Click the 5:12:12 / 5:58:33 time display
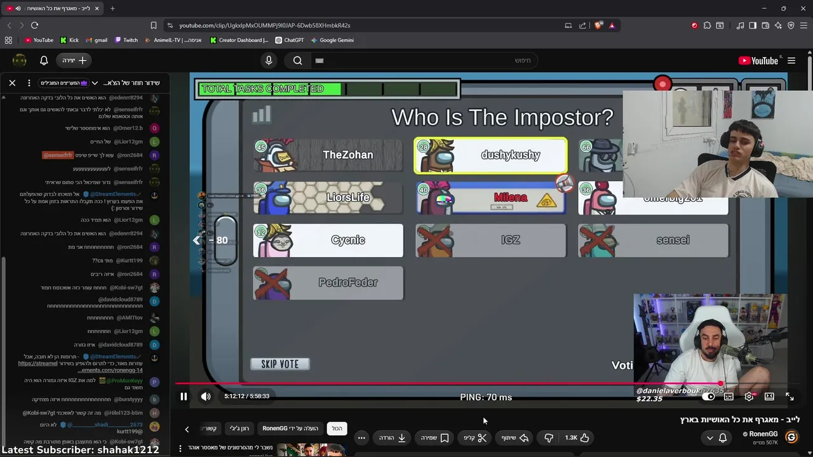This screenshot has width=813, height=457. 246,396
